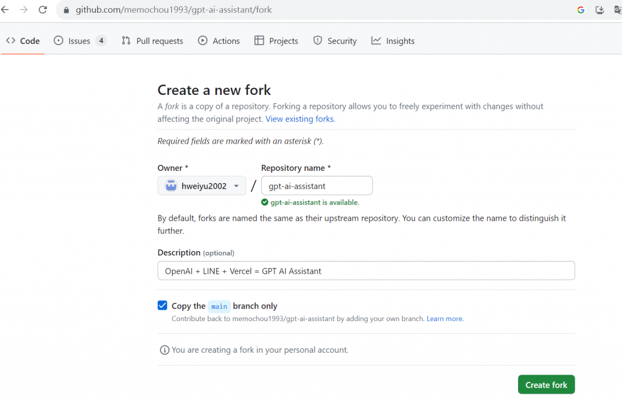Uncheck Copy the main branch only
This screenshot has height=399, width=622.
coord(162,305)
